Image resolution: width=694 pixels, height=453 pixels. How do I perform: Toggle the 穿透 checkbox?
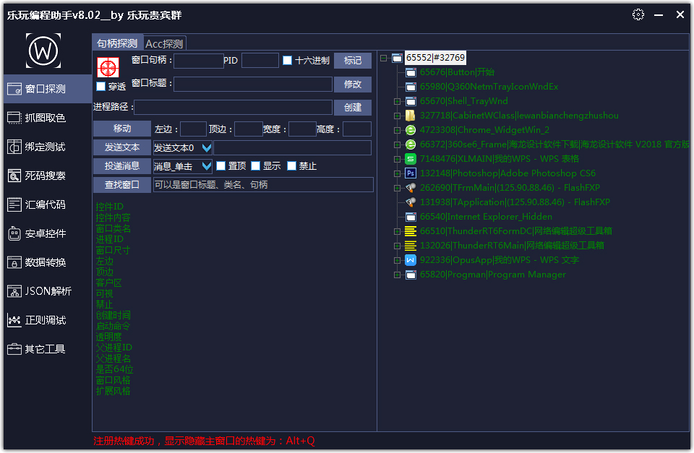101,87
